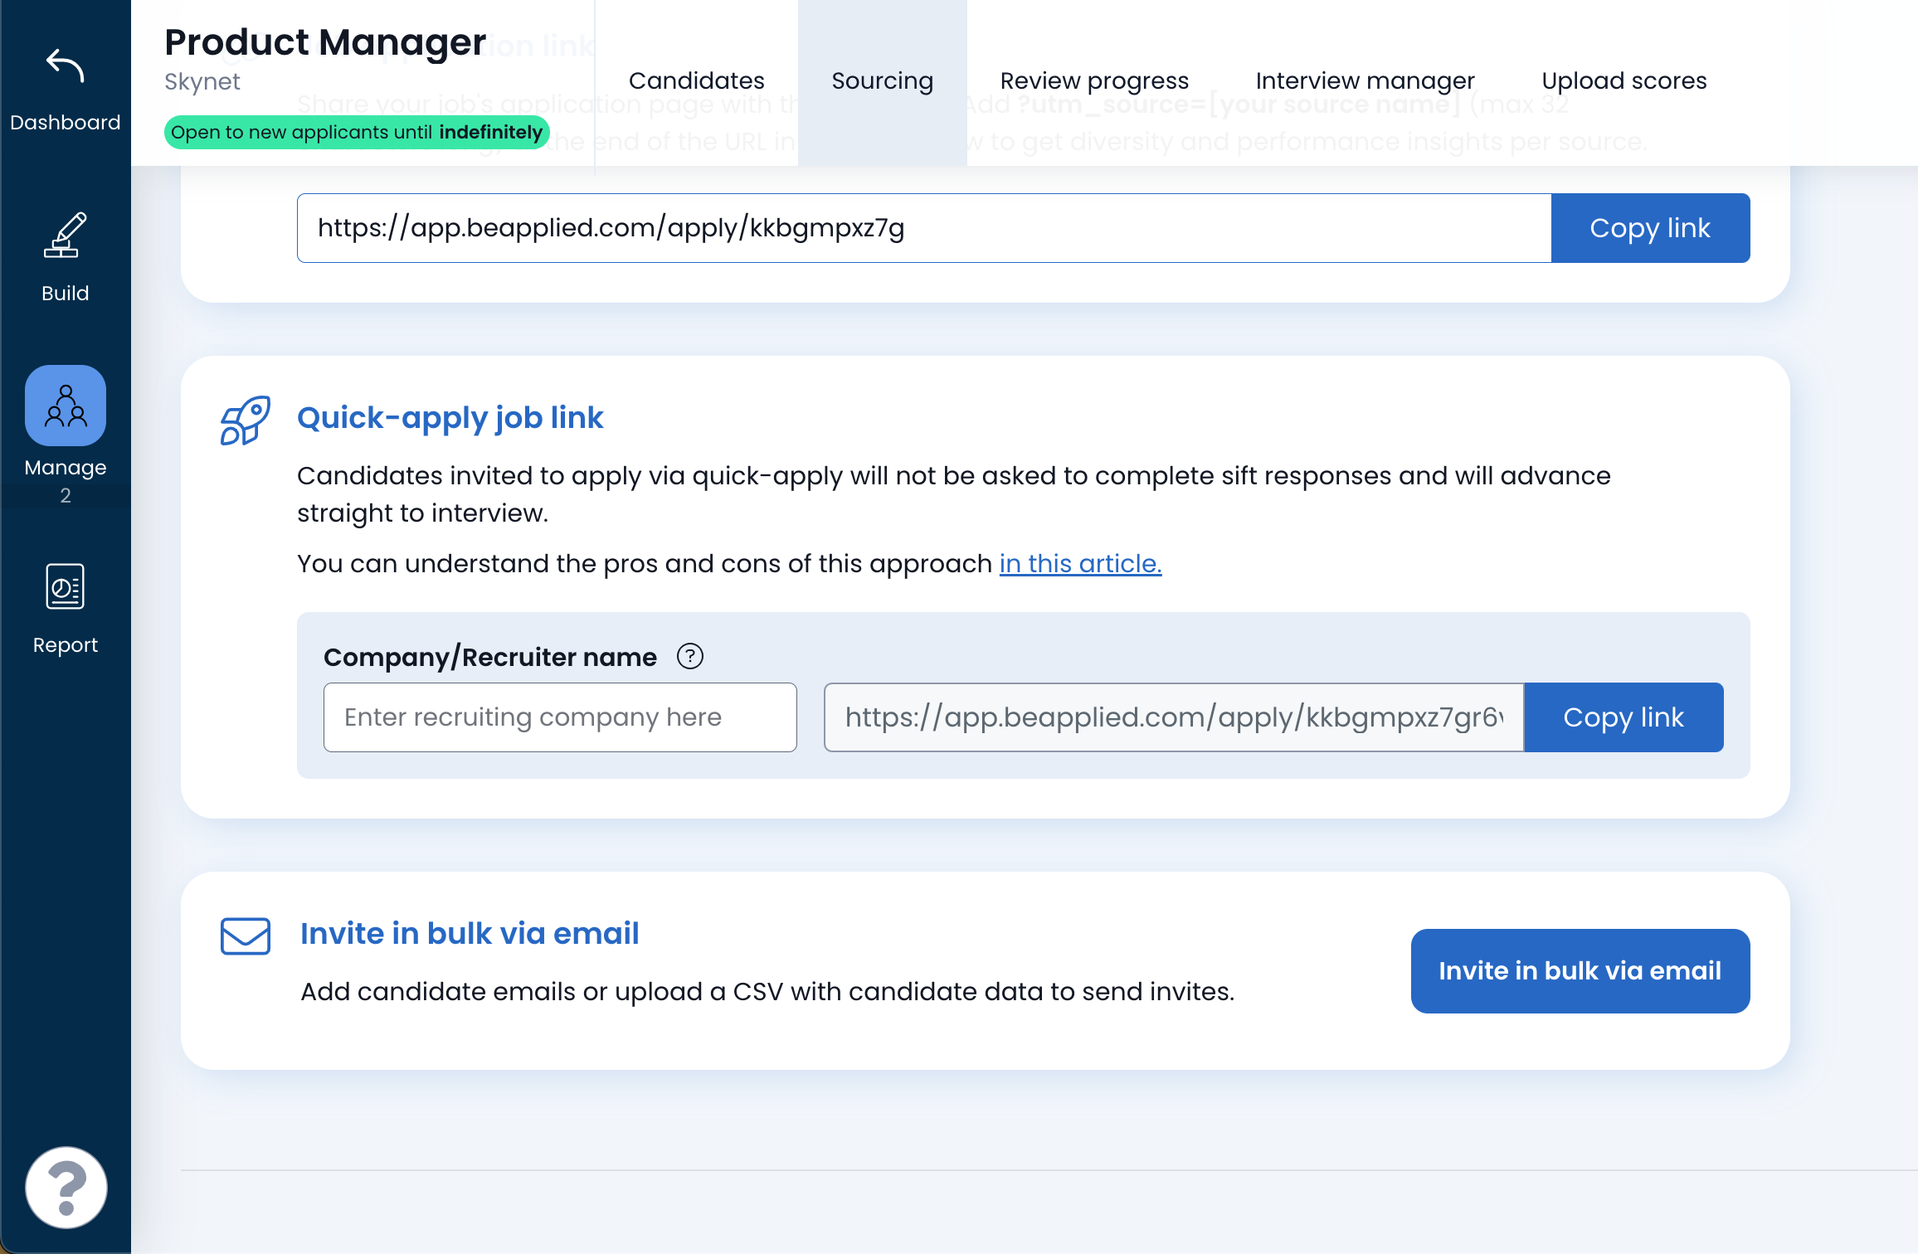Open the Sourcing tab
The height and width of the screenshot is (1254, 1918).
click(882, 81)
